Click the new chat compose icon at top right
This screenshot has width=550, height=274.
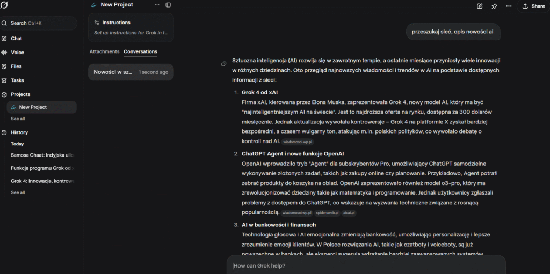pyautogui.click(x=480, y=6)
